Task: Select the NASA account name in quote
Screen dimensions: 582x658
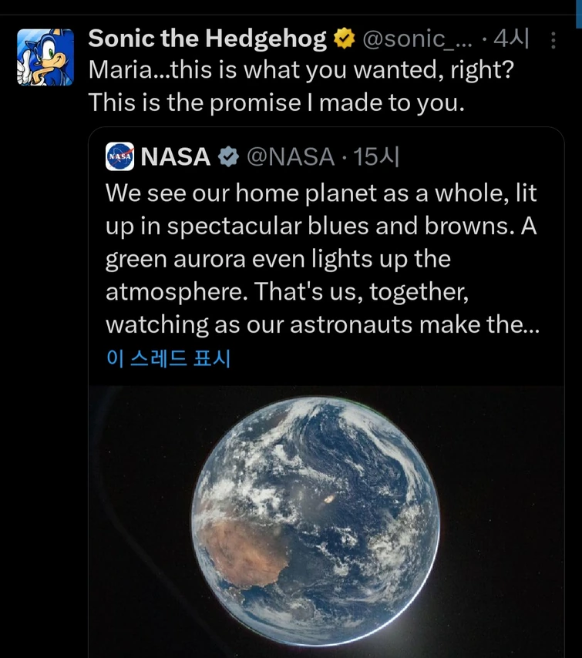Action: pos(176,157)
